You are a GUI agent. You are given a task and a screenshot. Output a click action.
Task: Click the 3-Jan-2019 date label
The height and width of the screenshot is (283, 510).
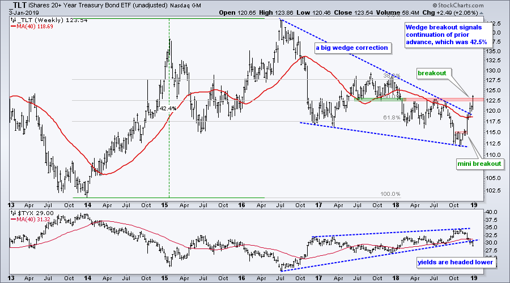coord(24,13)
